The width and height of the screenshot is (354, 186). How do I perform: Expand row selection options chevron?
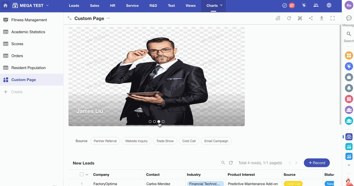tap(87, 175)
